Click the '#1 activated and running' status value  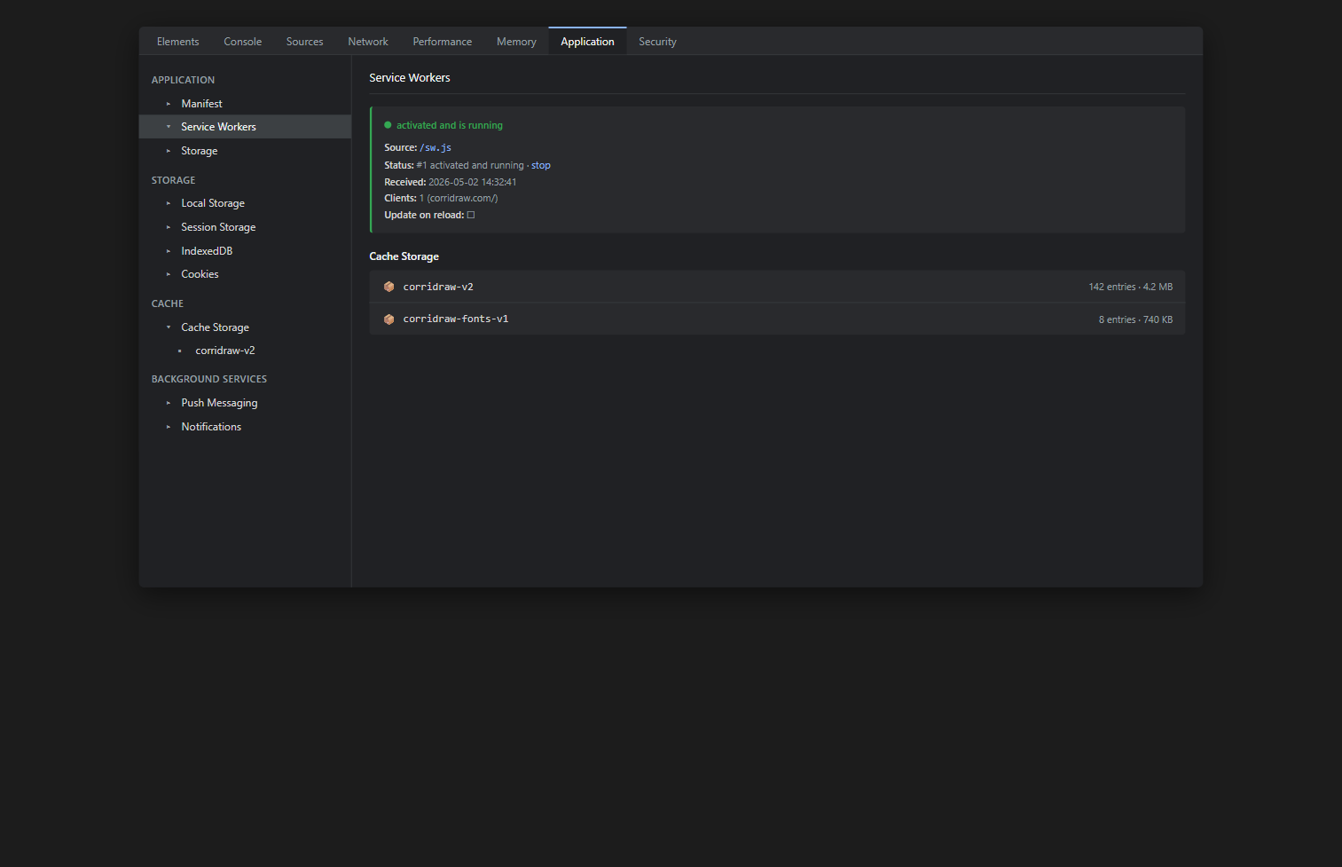click(470, 165)
